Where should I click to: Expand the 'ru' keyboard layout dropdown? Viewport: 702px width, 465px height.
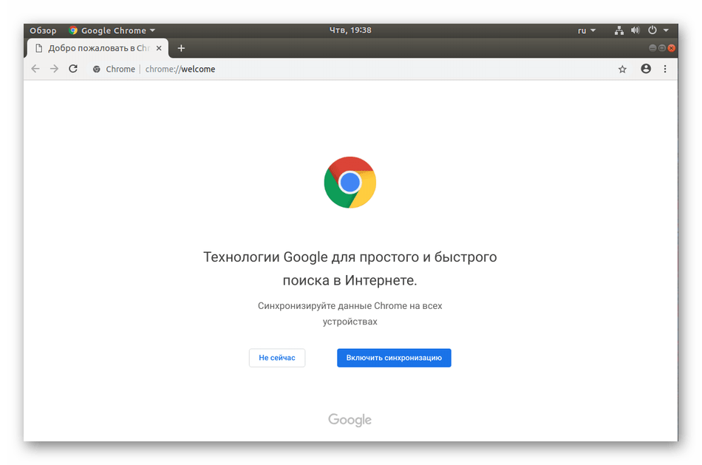click(586, 30)
